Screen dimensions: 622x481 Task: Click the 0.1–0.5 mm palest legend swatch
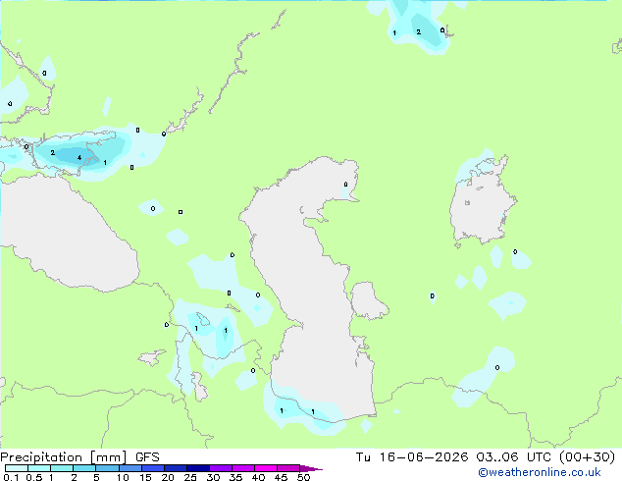(x=17, y=468)
